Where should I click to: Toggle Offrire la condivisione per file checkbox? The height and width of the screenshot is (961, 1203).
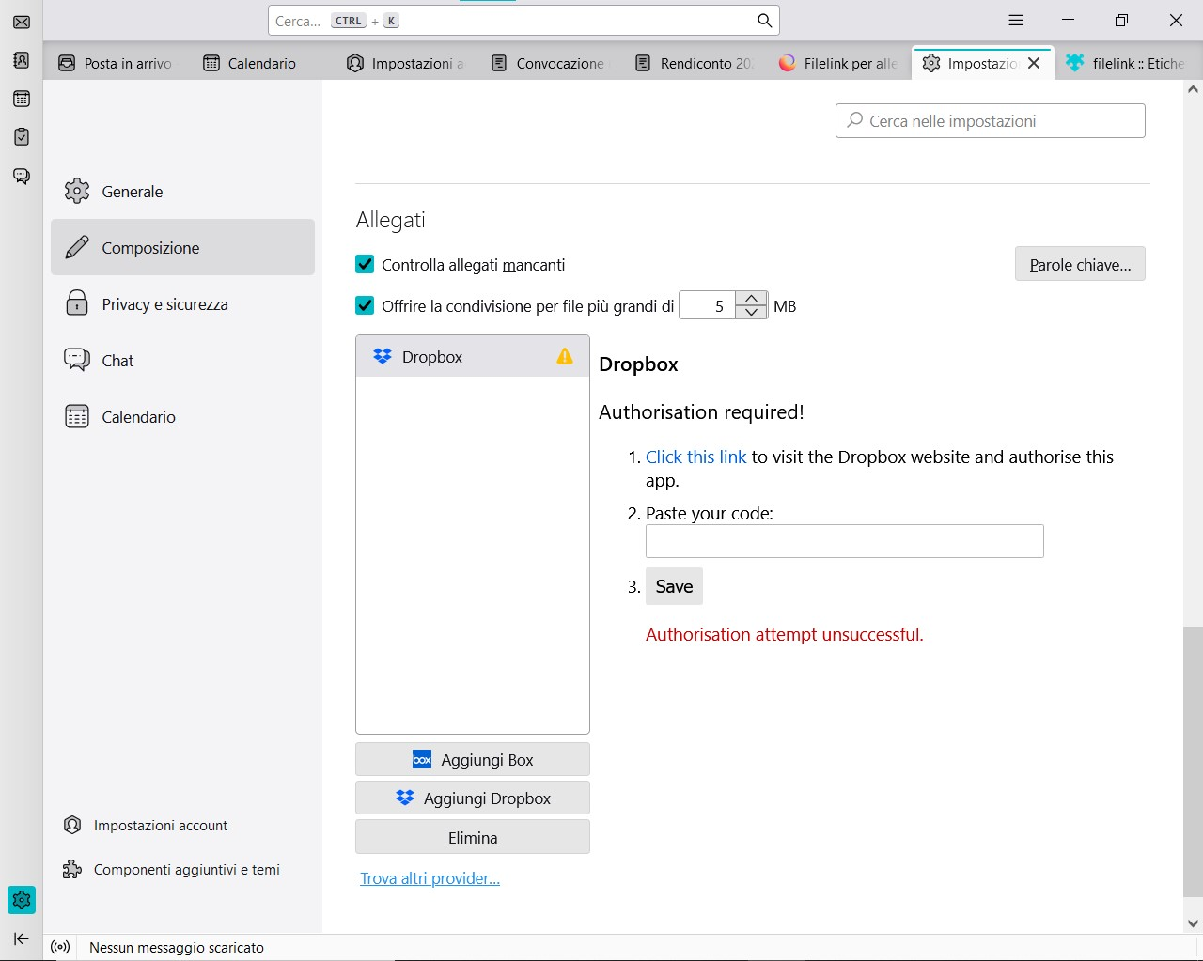[x=366, y=305]
